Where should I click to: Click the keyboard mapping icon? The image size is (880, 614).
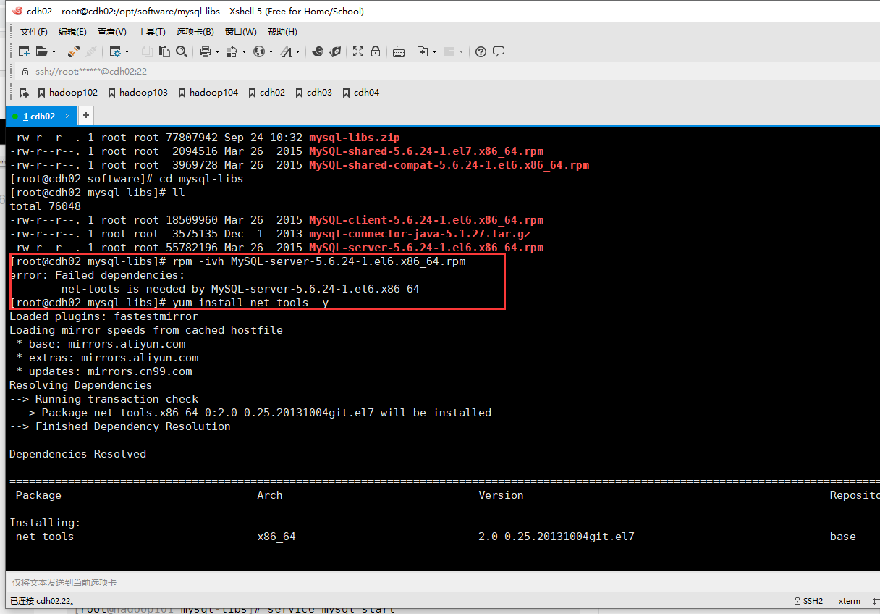[399, 51]
